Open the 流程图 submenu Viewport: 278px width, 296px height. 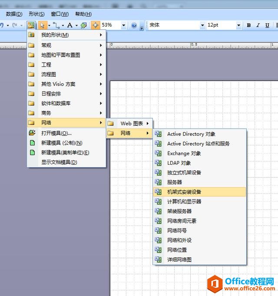pyautogui.click(x=66, y=74)
